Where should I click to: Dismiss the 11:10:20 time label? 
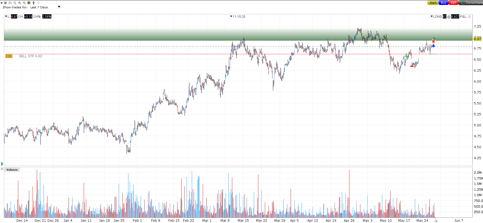[231, 16]
